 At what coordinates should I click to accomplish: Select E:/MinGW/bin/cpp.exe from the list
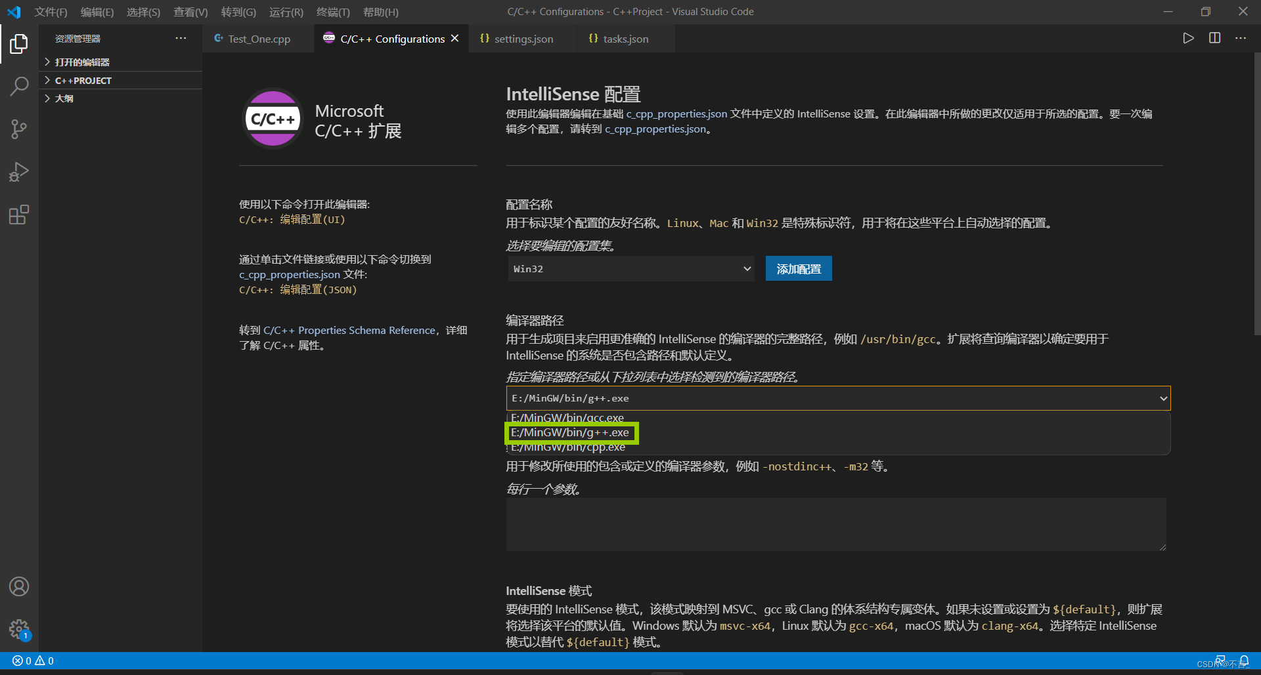[x=568, y=447]
